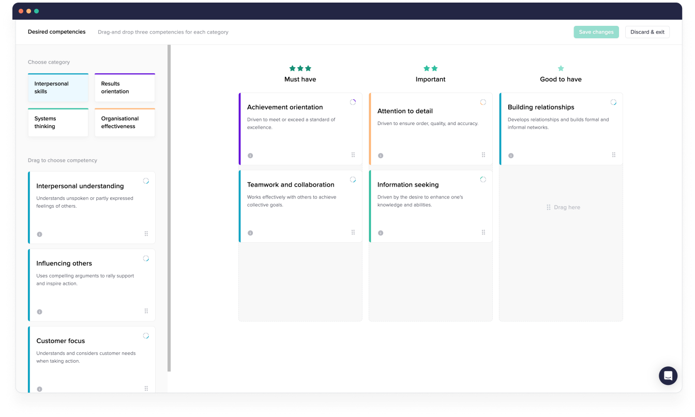Click info icon on Interpersonal understanding card
Screen dimensions: 695x417
coord(40,234)
